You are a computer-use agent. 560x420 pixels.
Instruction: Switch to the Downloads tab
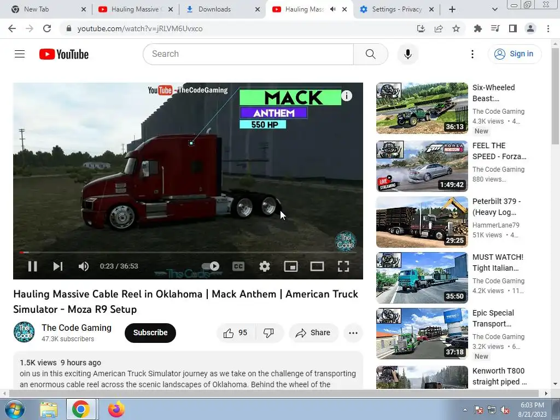tap(221, 9)
